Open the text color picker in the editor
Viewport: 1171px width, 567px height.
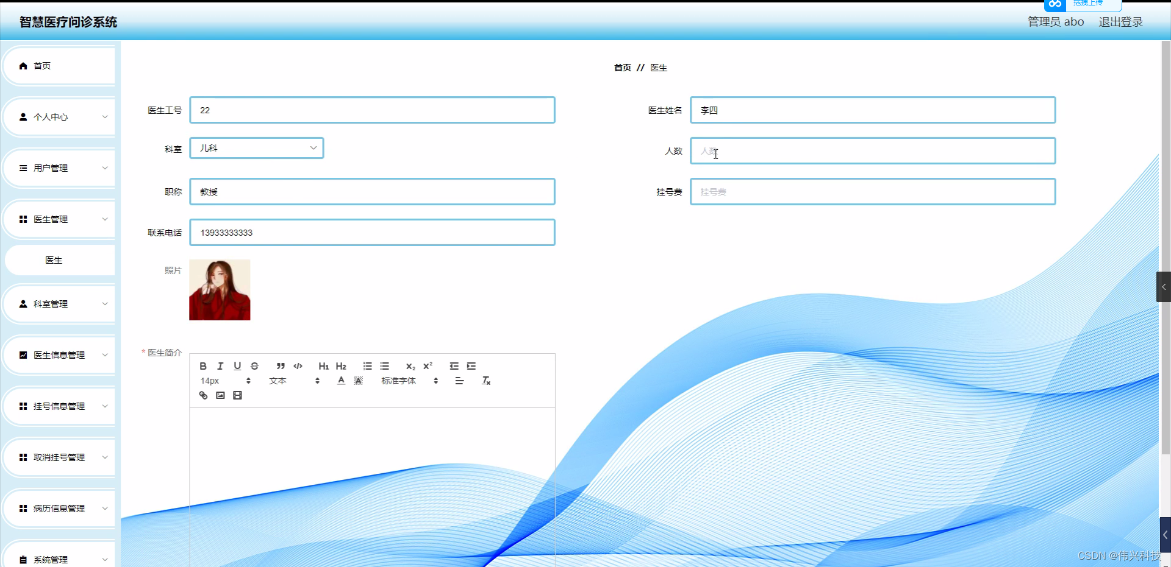[341, 379]
